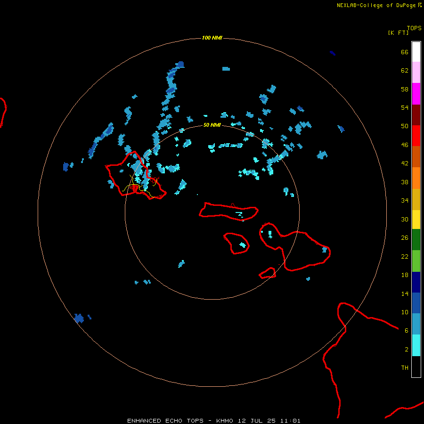Viewport: 424px width, 424px height.
Task: Click the 58 legend value label
Action: pyautogui.click(x=405, y=89)
